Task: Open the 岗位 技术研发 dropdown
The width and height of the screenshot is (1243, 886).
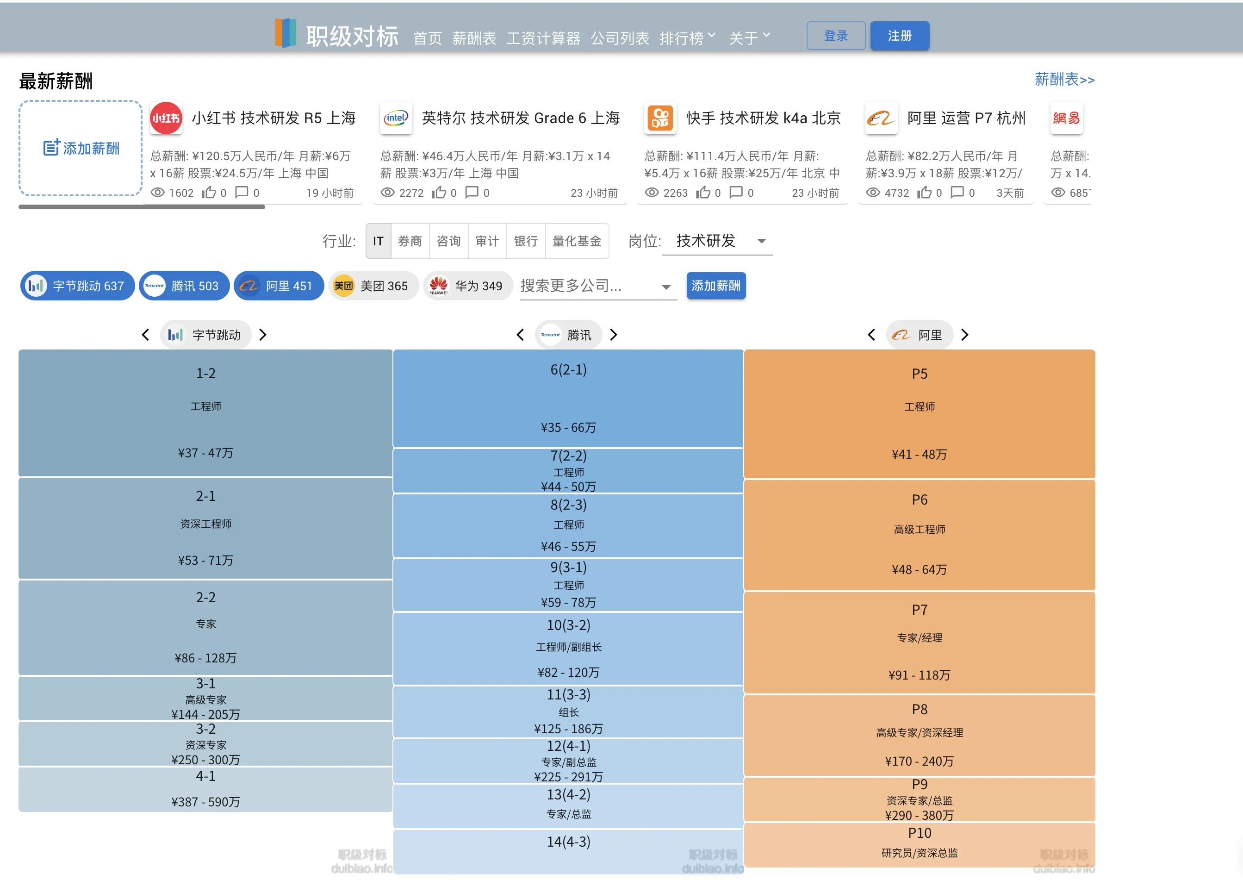Action: pyautogui.click(x=717, y=241)
